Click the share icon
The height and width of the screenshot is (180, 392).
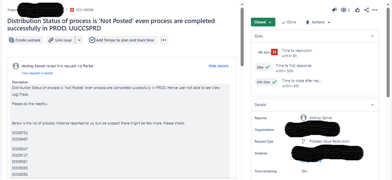click(x=366, y=10)
